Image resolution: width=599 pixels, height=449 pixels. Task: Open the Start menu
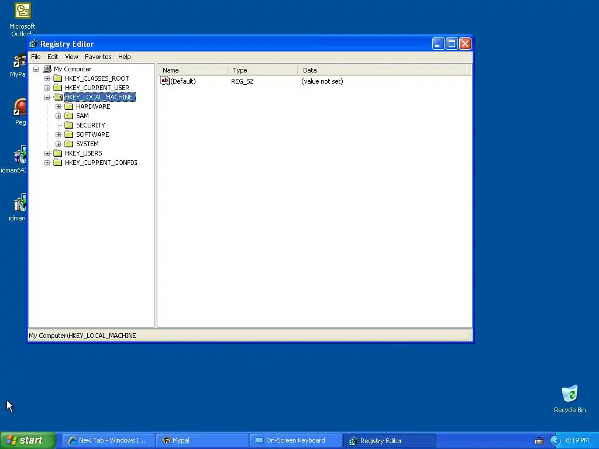click(27, 440)
